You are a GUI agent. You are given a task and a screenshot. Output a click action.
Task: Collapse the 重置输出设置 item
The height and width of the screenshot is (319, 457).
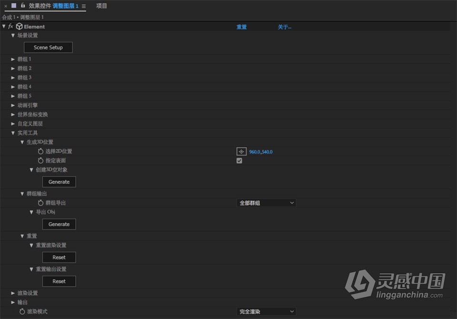coord(31,269)
